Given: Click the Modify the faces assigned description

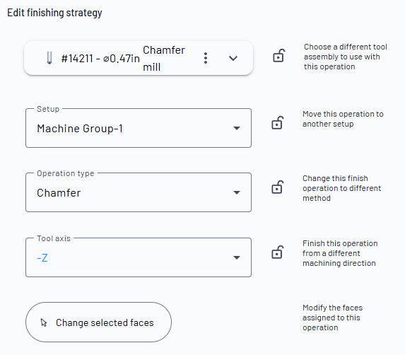Looking at the screenshot, I should point(332,318).
